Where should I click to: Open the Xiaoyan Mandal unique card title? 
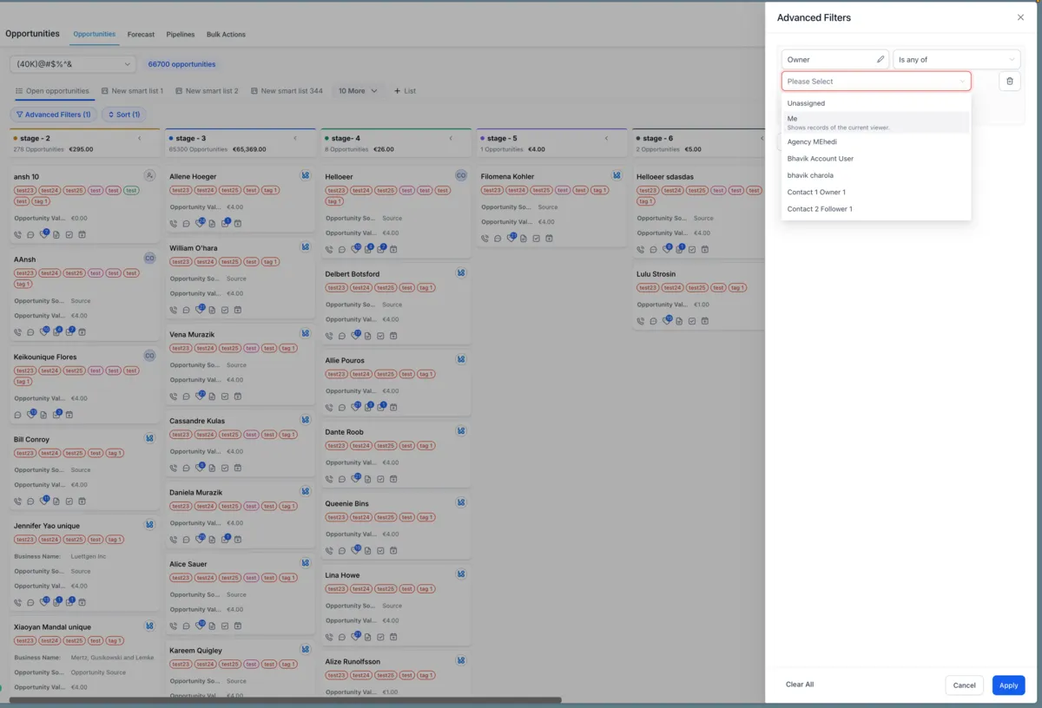tap(52, 627)
